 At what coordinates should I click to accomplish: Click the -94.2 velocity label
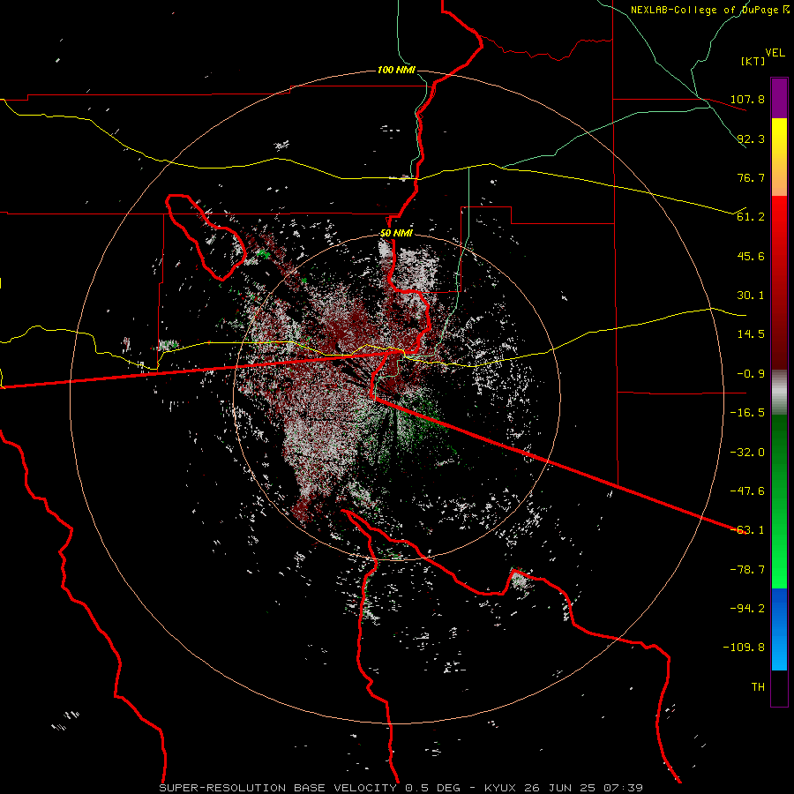(747, 609)
